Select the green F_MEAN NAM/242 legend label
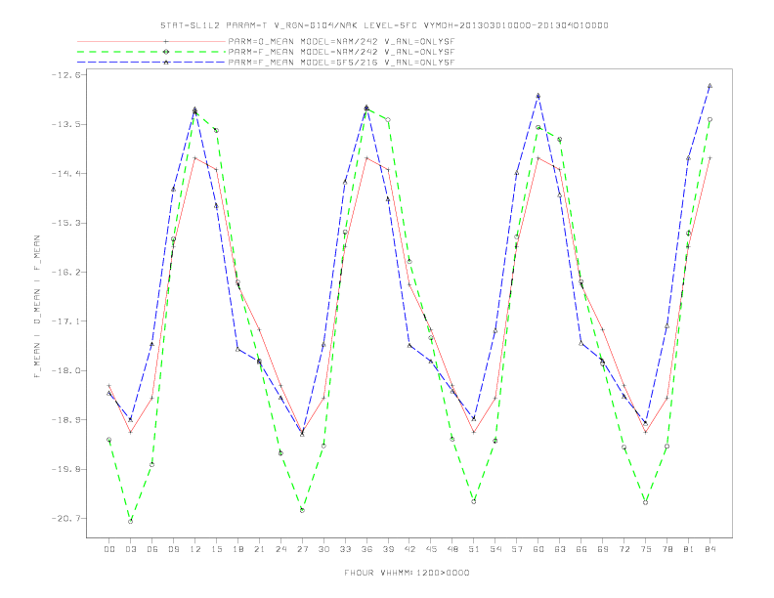 [341, 52]
